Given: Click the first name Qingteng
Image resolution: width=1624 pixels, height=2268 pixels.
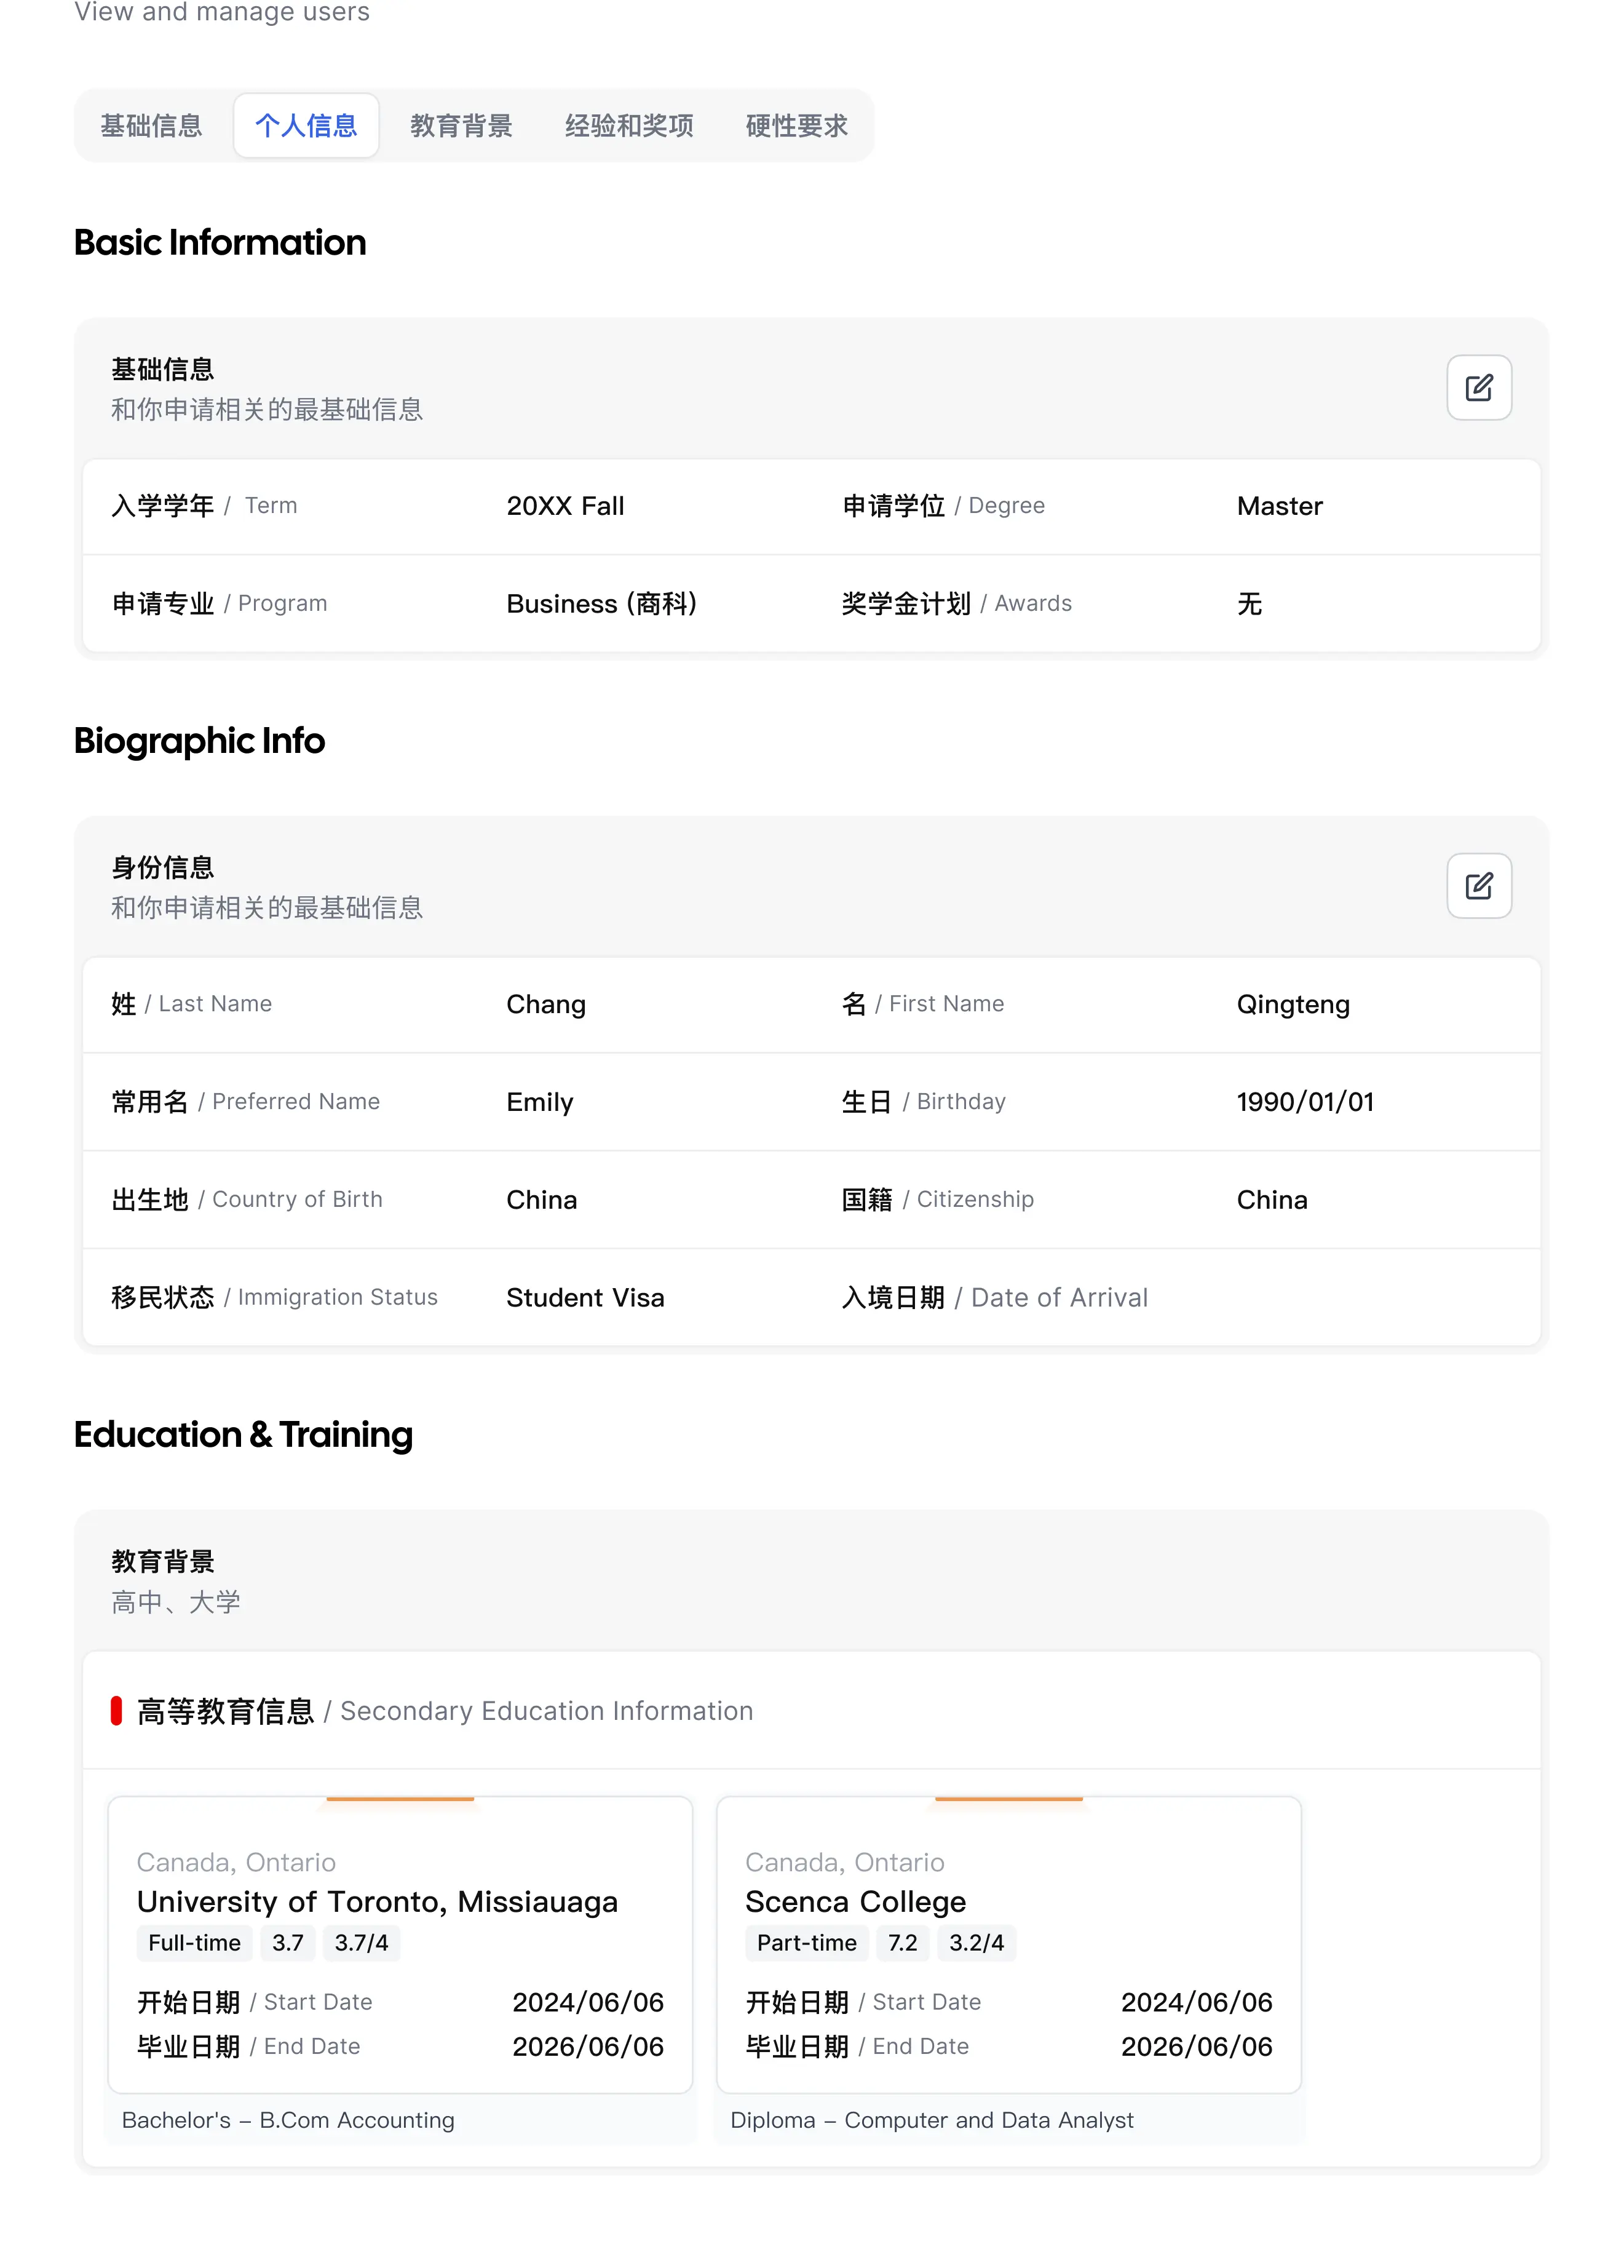Looking at the screenshot, I should point(1293,1004).
